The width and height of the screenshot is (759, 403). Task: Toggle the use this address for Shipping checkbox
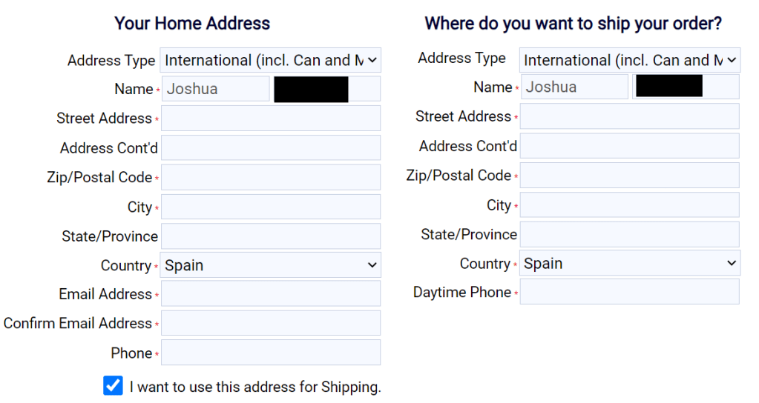113,386
